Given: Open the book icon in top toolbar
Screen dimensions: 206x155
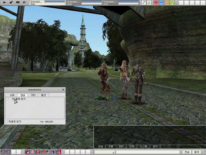Looking at the screenshot, I should [18, 3].
